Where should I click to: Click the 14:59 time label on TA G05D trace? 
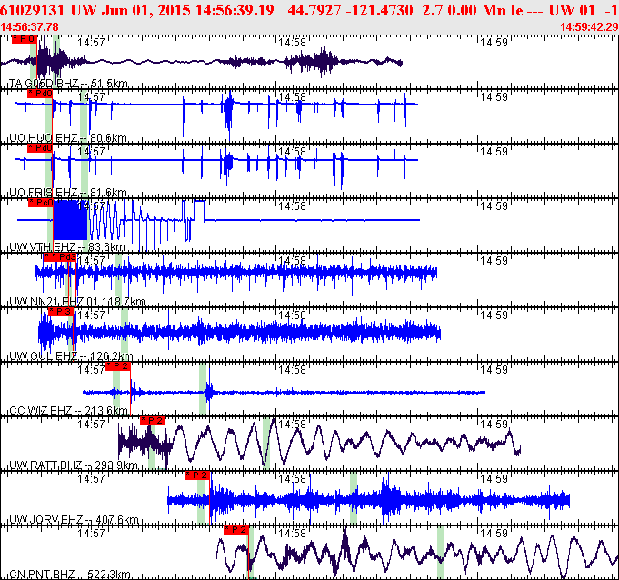click(494, 42)
